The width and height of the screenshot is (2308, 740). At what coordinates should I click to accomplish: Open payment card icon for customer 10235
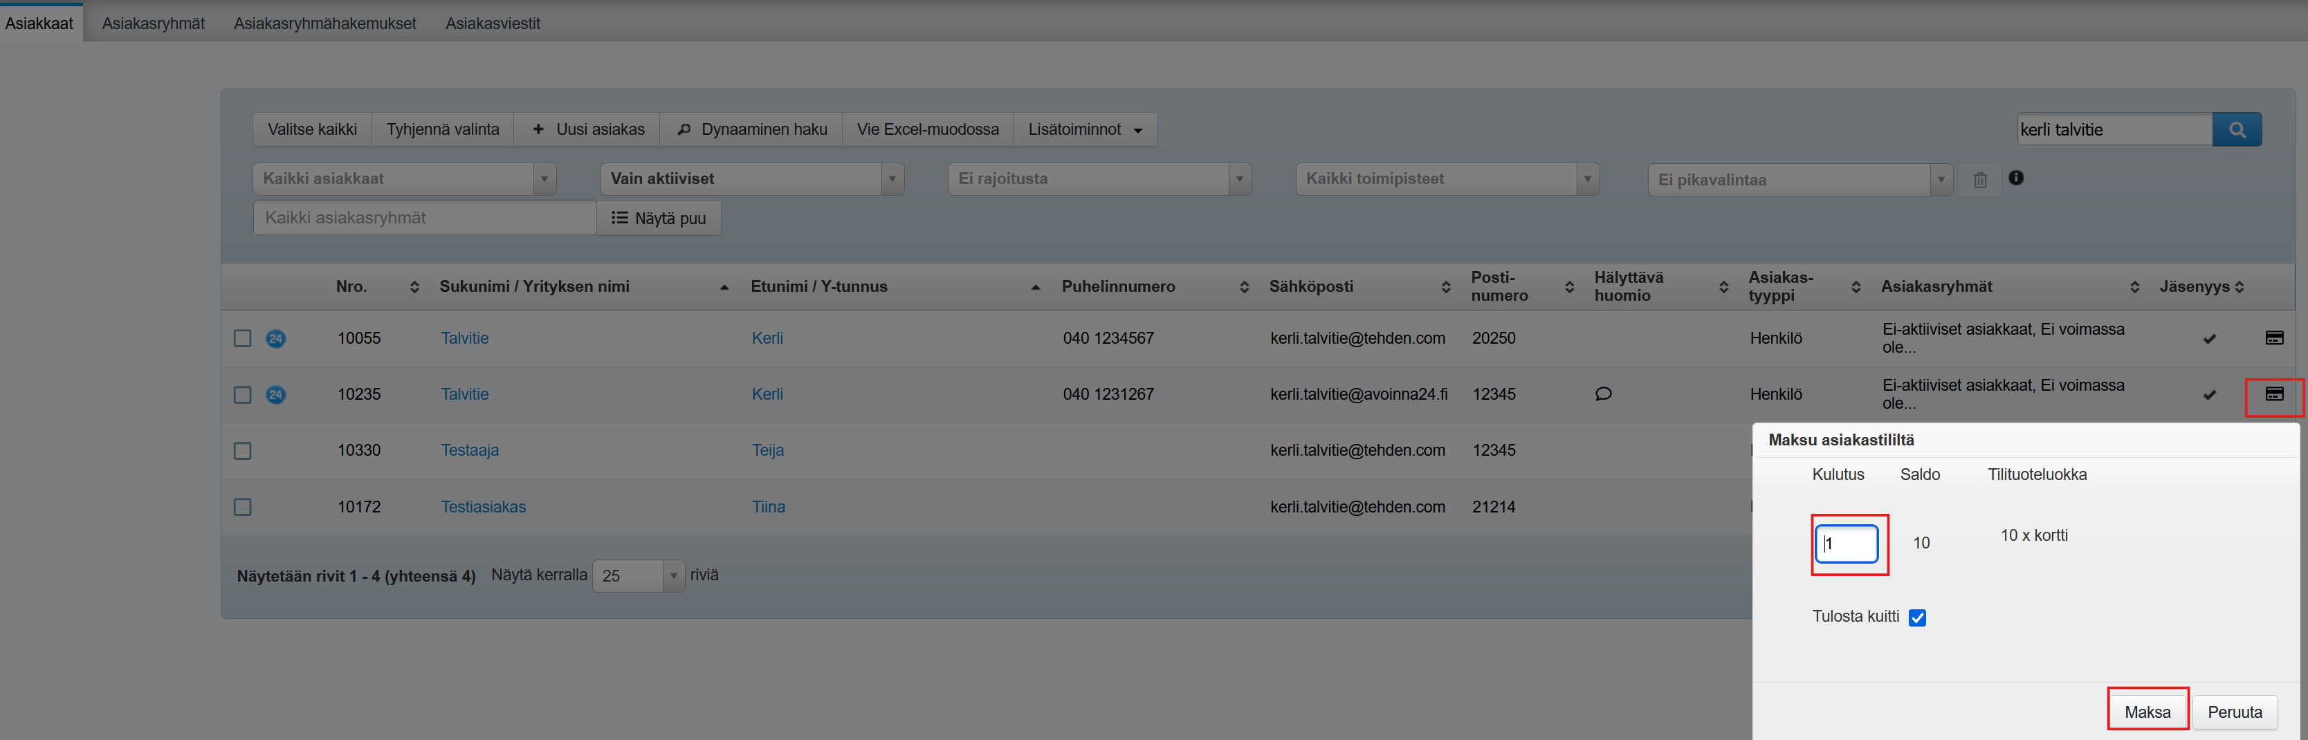pos(2274,394)
